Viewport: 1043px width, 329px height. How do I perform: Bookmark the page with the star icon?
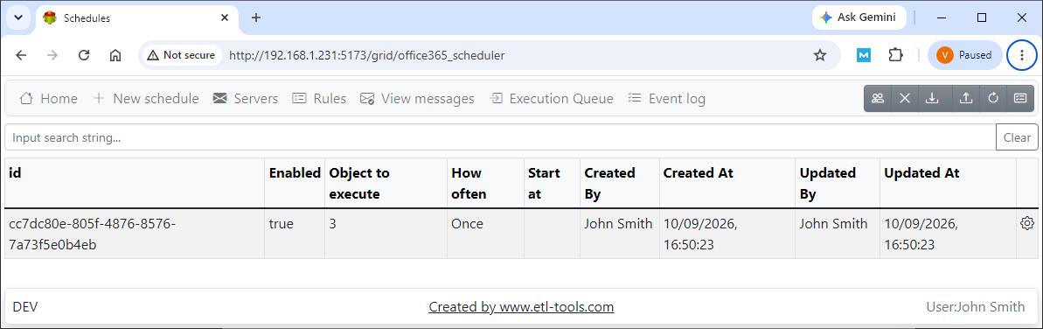point(820,55)
